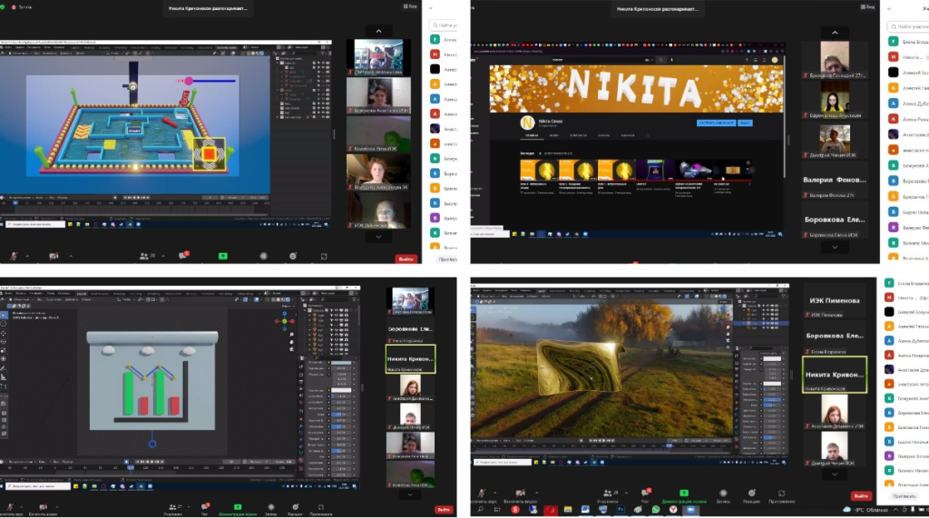This screenshot has width=929, height=518.
Task: Open Приложения icon in bottom-right Zoom toolbar
Action: 781,494
